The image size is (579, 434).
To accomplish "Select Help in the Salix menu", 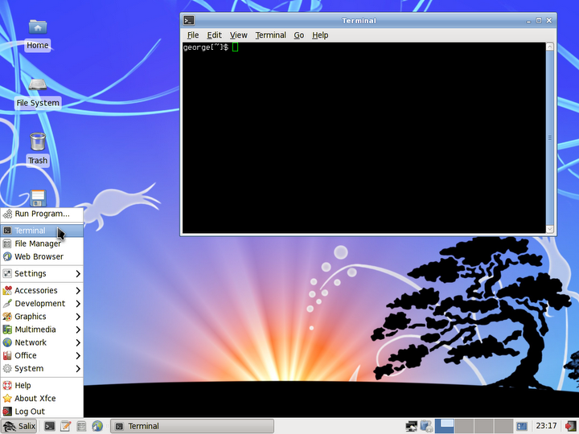I will click(42, 385).
